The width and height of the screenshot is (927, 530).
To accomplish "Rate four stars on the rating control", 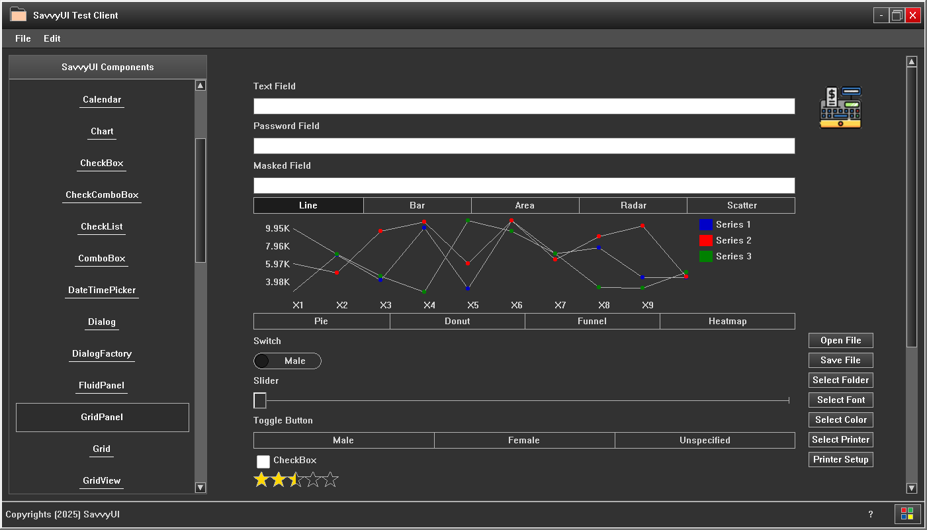I will pos(314,478).
